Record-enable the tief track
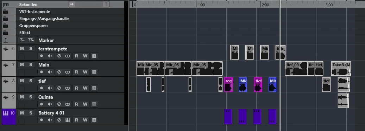 42,88
